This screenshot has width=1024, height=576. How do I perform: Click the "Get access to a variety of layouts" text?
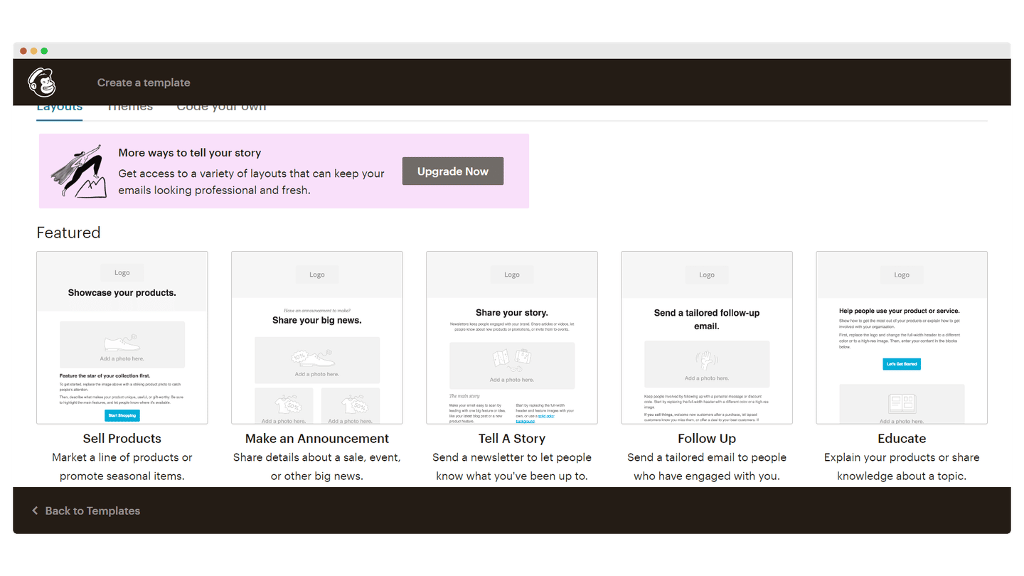(x=251, y=182)
